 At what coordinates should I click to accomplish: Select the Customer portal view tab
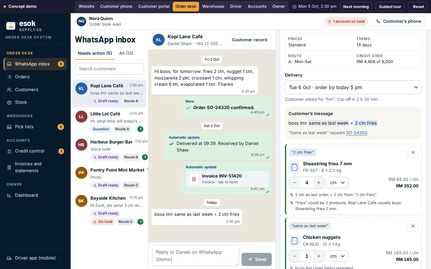[154, 7]
